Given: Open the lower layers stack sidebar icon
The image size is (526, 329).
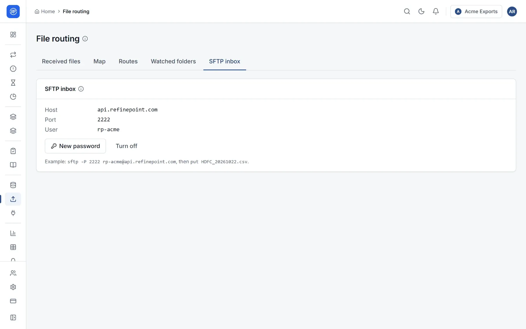Looking at the screenshot, I should click(x=13, y=131).
